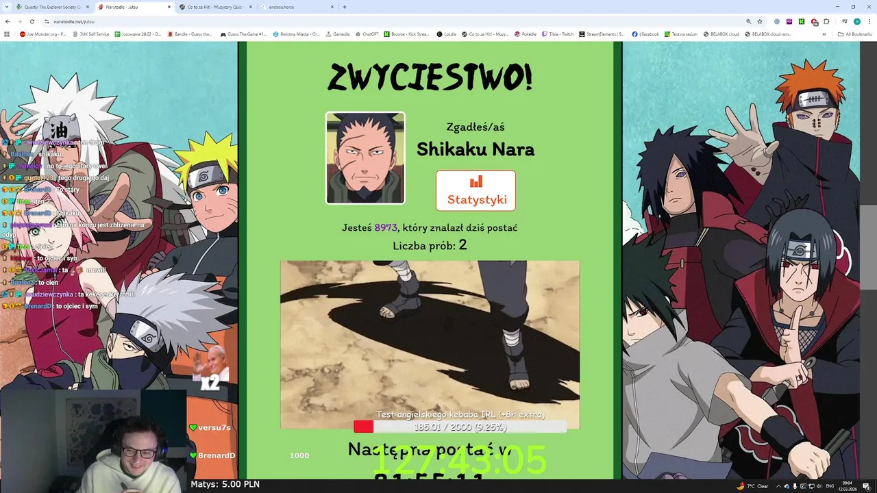Viewport: 877px width, 493px height.
Task: Open Joe Monster.org bookmark
Action: 42,34
